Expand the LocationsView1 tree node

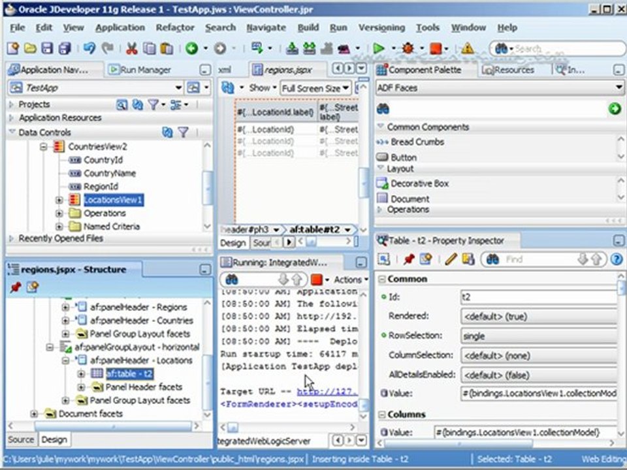pos(59,200)
